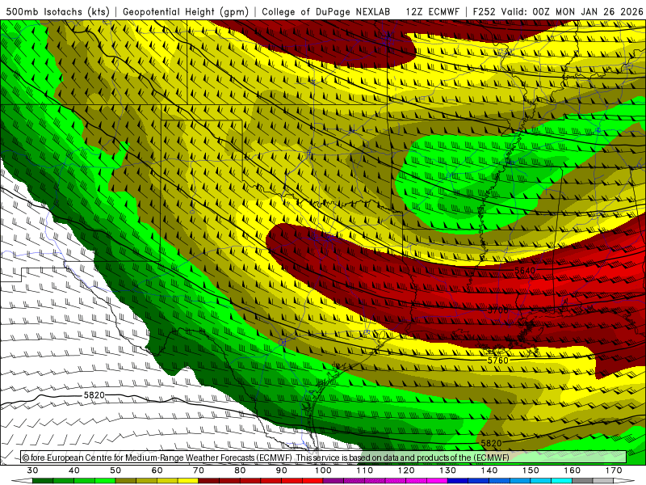Select the "12Z ECMWF" model run label
The height and width of the screenshot is (485, 646).
[432, 11]
